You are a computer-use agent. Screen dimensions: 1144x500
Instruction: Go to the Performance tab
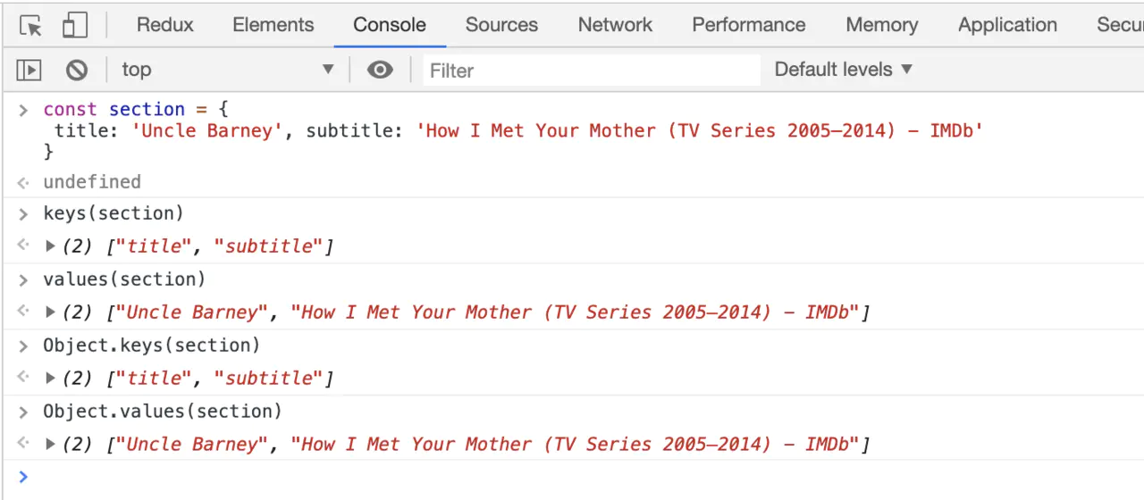[x=749, y=25]
